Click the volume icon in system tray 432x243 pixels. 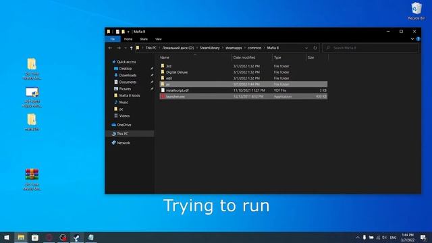385,238
